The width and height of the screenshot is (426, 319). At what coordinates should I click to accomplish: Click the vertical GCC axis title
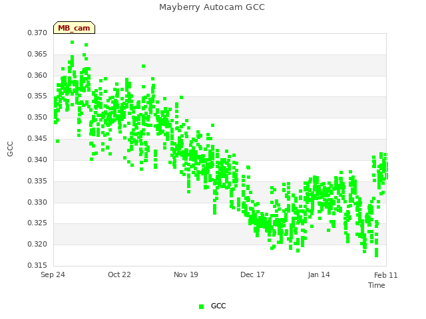click(x=10, y=149)
